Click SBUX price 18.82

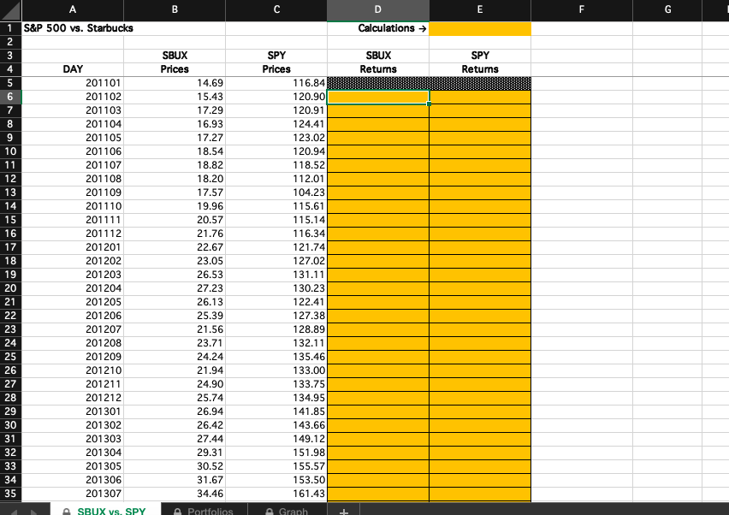(x=175, y=165)
